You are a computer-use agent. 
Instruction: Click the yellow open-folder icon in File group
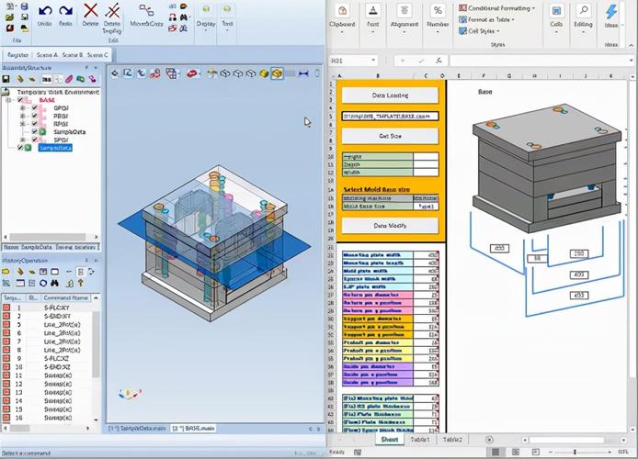click(x=10, y=17)
